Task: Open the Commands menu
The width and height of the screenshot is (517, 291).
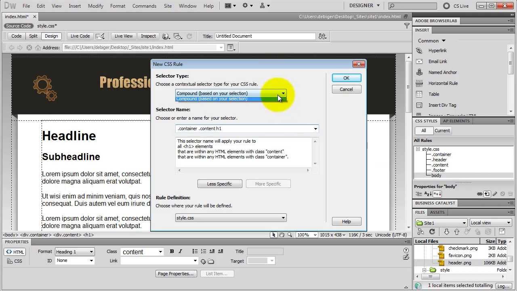Action: coord(144,6)
